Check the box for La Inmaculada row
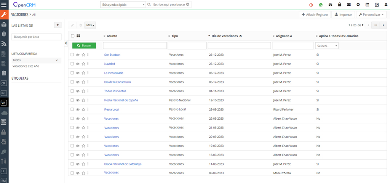 pyautogui.click(x=72, y=73)
